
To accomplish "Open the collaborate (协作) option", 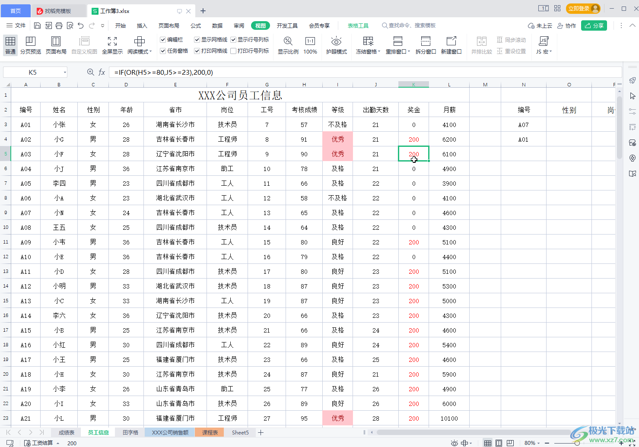I will (x=566, y=25).
